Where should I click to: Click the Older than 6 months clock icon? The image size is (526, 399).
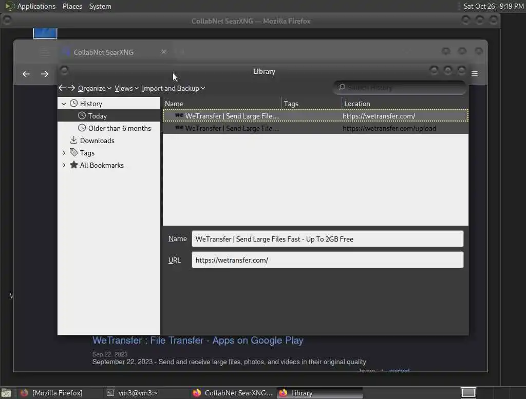pyautogui.click(x=82, y=128)
